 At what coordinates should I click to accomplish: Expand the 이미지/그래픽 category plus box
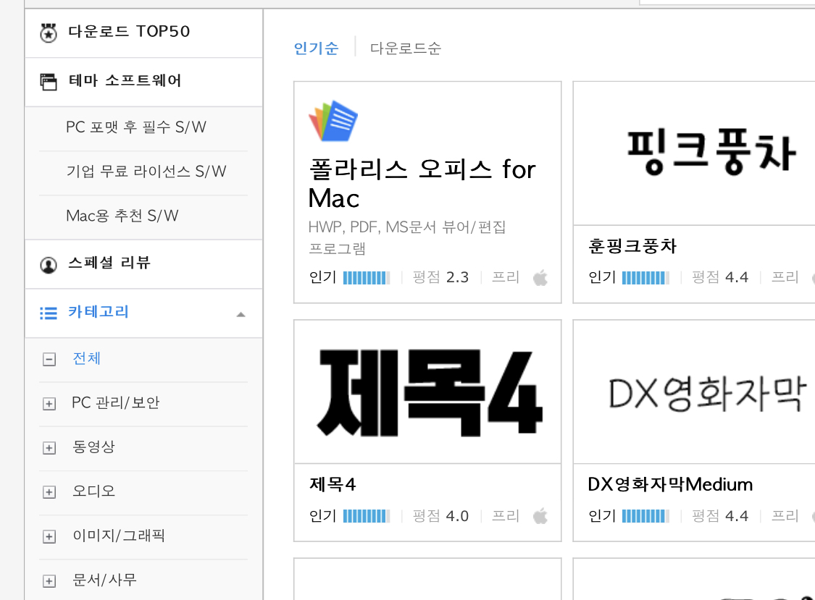point(49,536)
